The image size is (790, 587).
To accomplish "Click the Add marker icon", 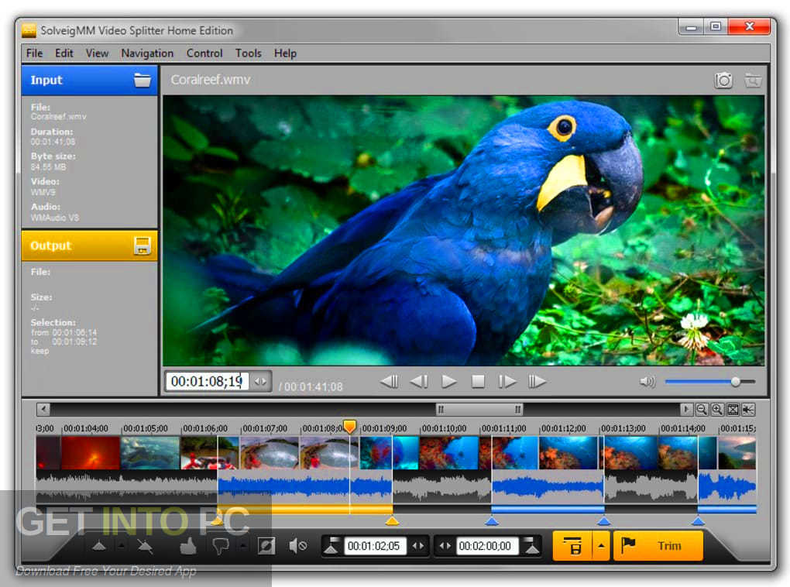I will pyautogui.click(x=99, y=546).
